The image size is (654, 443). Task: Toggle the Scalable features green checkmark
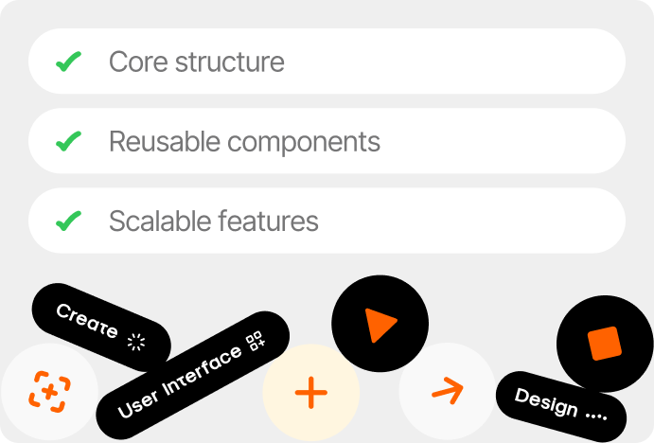(68, 221)
